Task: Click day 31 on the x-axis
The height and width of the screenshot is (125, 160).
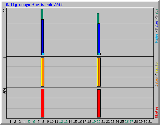Action: [150, 122]
